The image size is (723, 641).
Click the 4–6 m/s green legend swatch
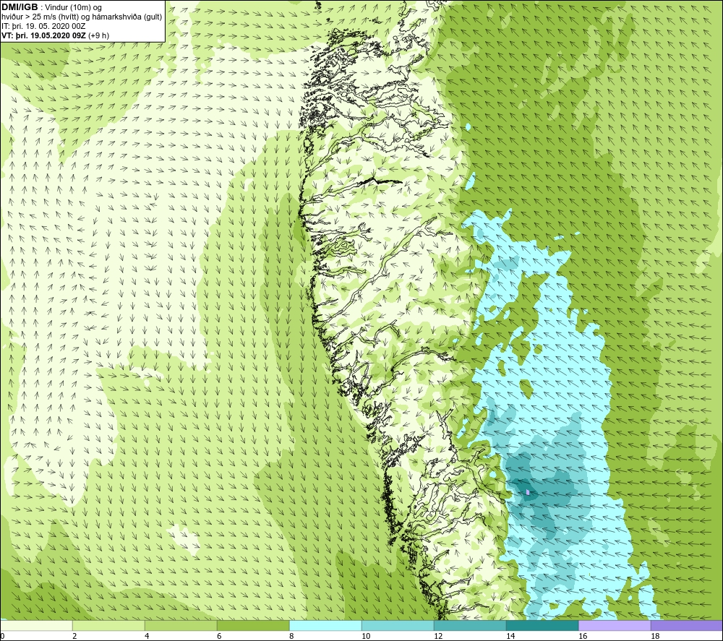click(x=181, y=625)
